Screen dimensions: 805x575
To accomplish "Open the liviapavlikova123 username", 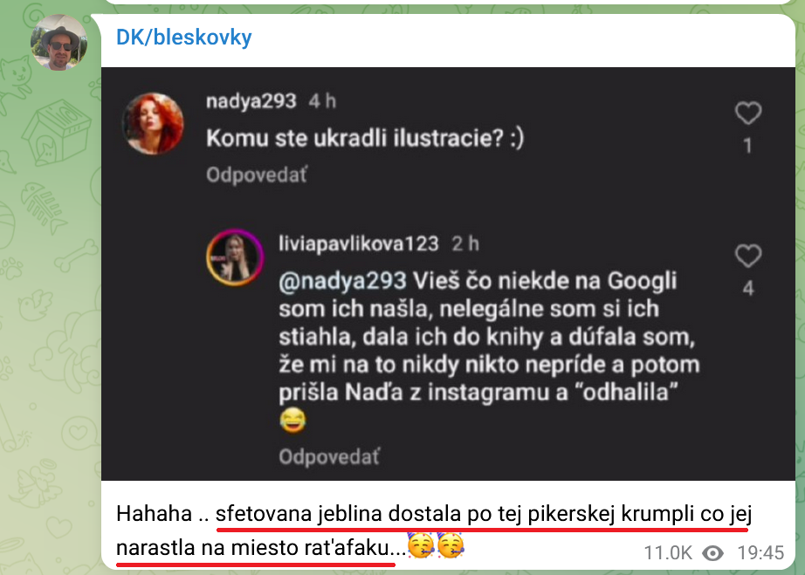I will pyautogui.click(x=359, y=243).
